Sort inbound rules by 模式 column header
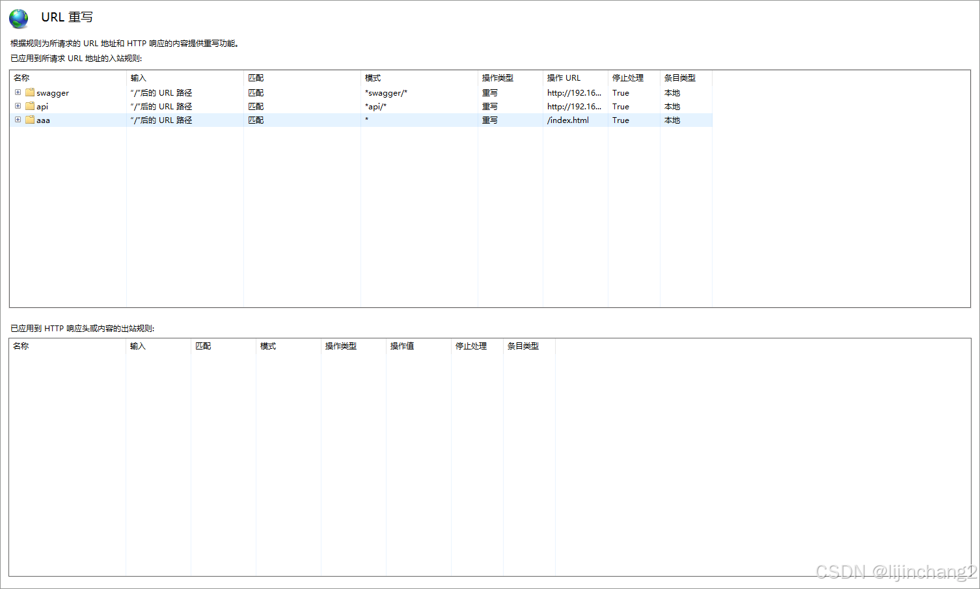 (373, 78)
